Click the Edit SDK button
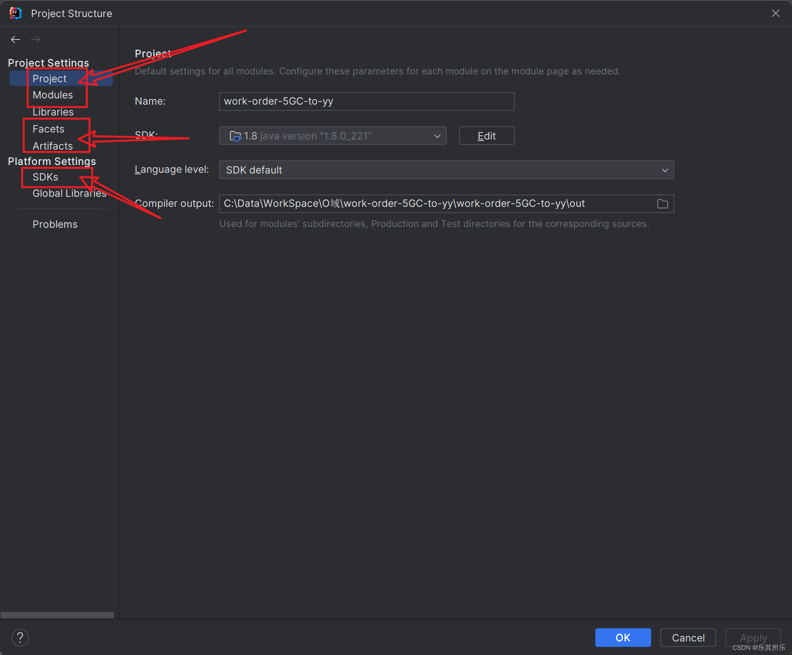Screen dimensions: 792x655 coord(486,136)
